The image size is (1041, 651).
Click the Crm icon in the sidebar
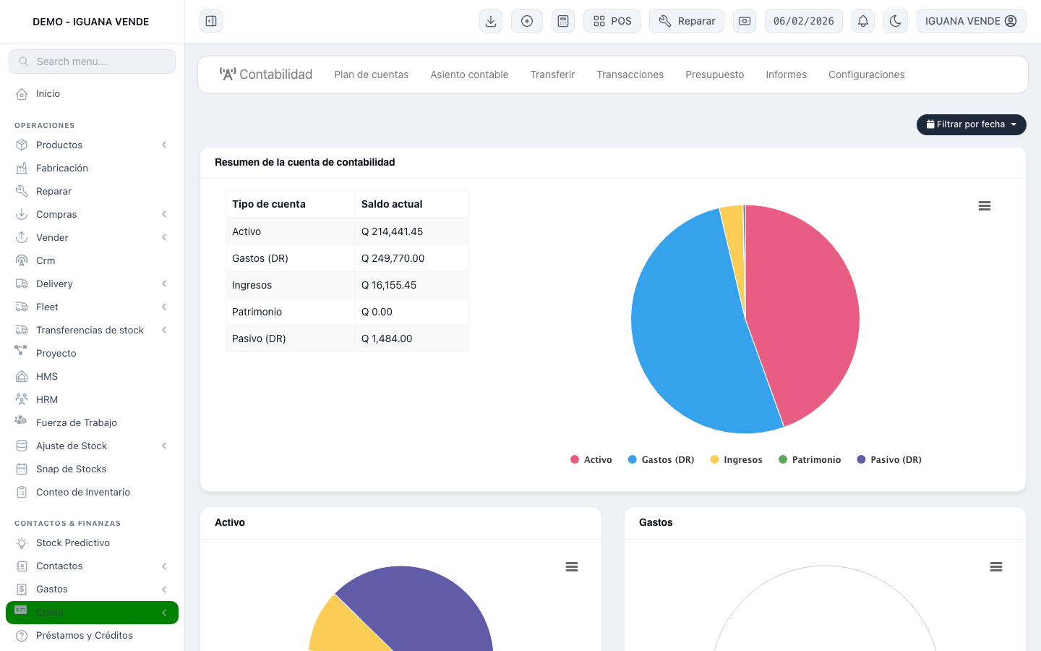[22, 260]
